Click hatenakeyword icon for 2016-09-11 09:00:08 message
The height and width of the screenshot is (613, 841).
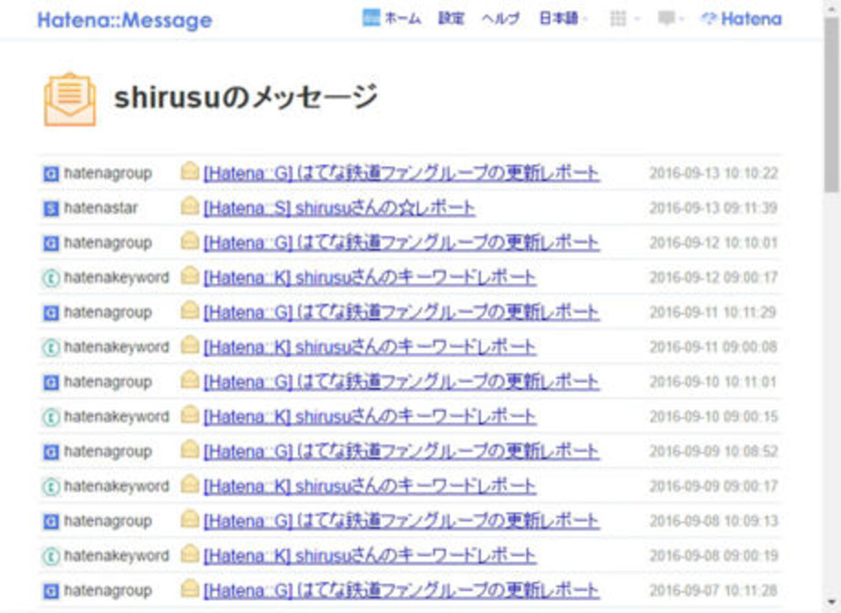(51, 348)
